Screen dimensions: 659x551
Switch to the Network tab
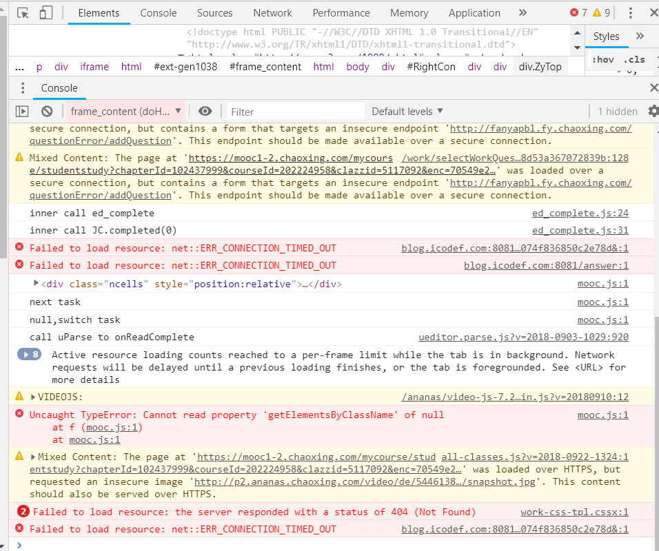pyautogui.click(x=272, y=12)
